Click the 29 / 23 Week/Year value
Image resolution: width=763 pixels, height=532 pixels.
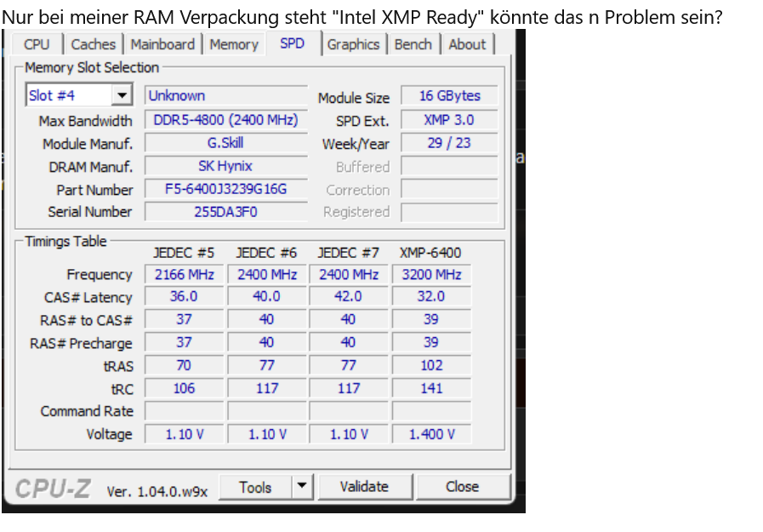pos(450,143)
